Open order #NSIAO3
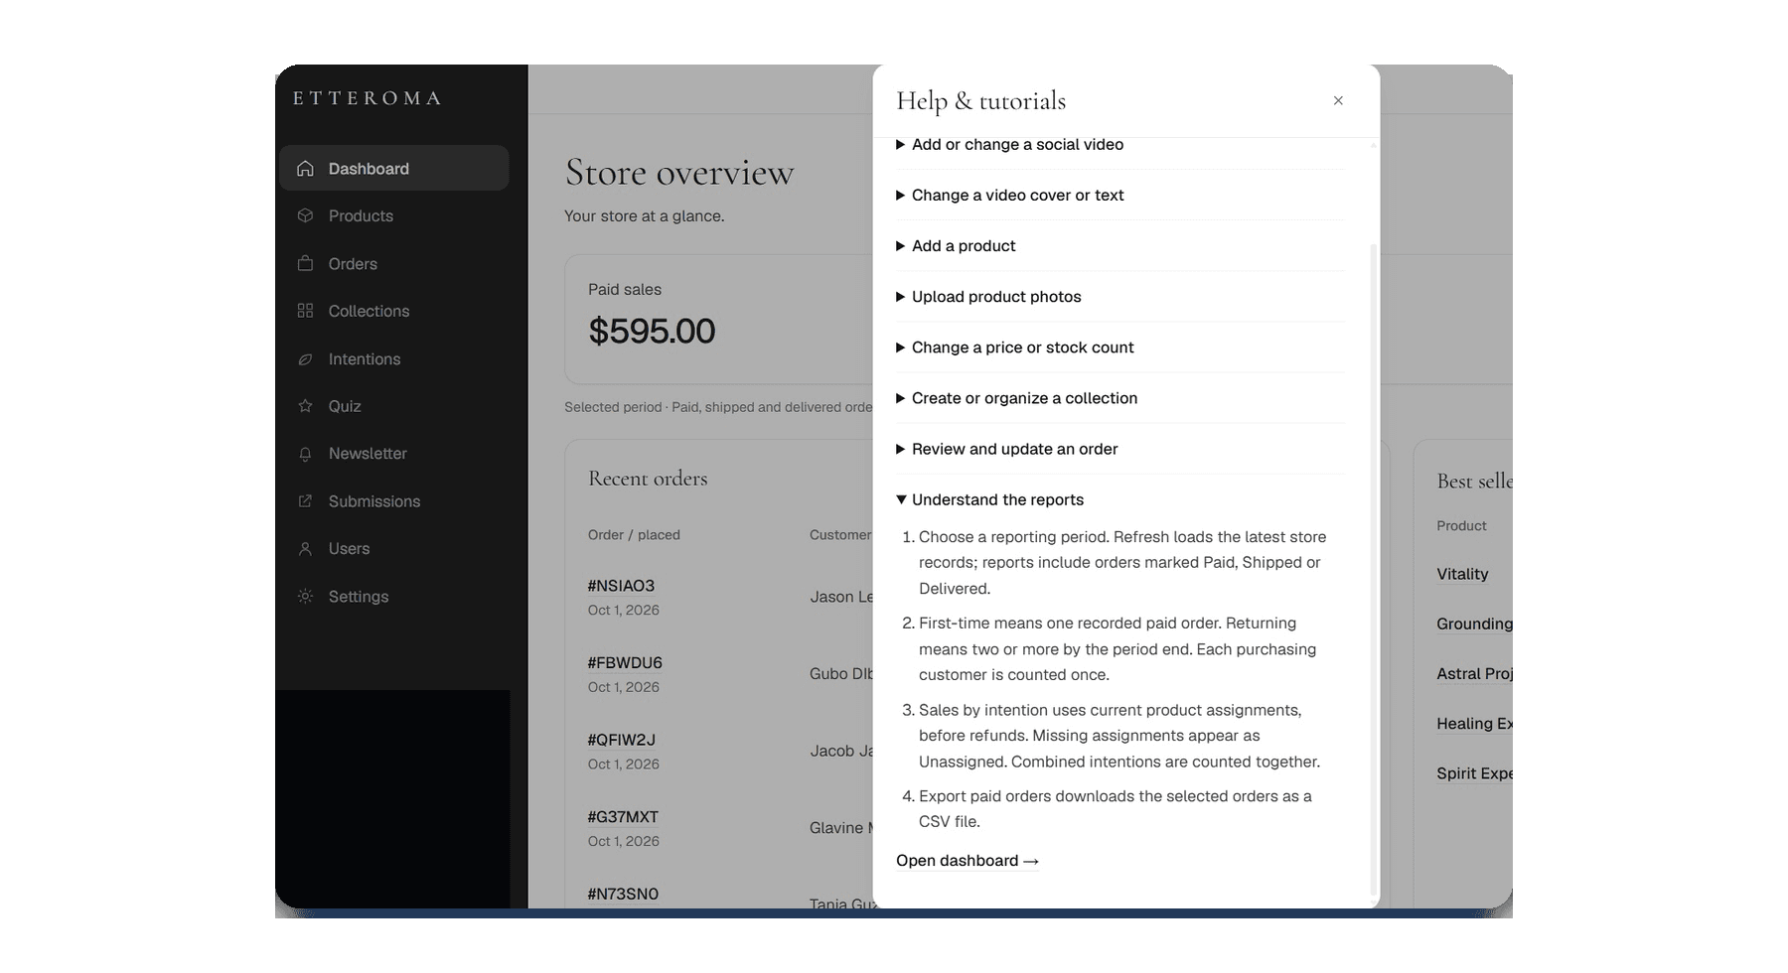This screenshot has width=1788, height=973. pyautogui.click(x=621, y=586)
